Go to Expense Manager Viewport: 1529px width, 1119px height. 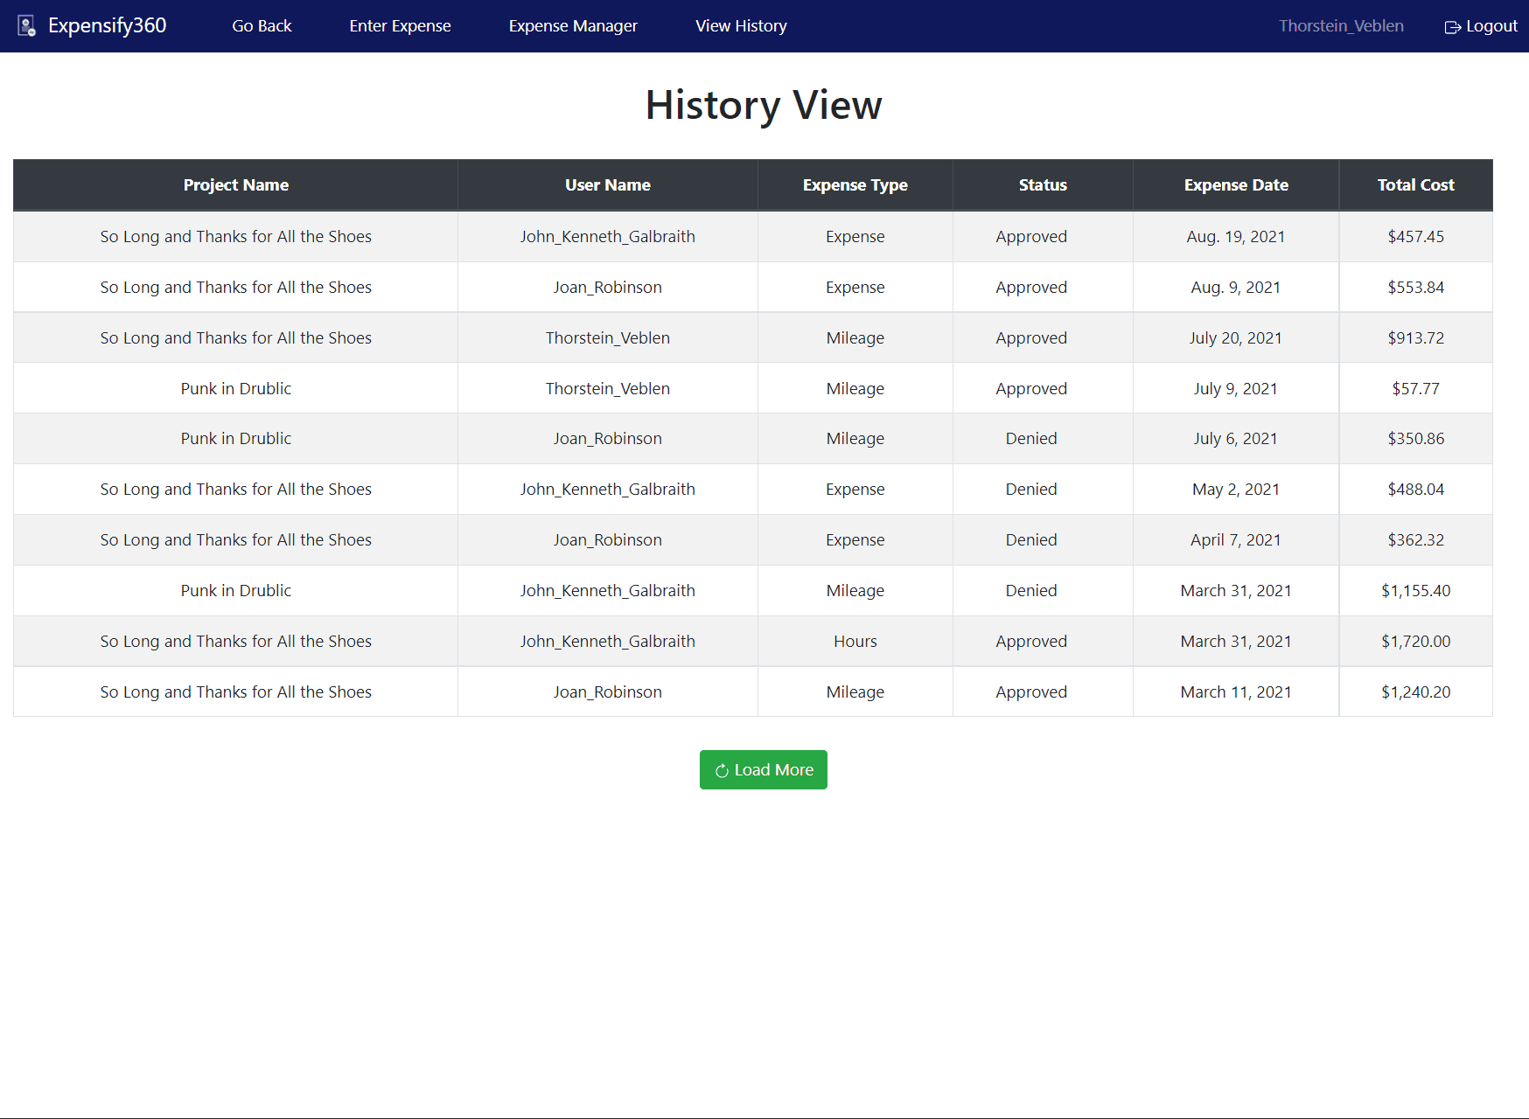[573, 26]
